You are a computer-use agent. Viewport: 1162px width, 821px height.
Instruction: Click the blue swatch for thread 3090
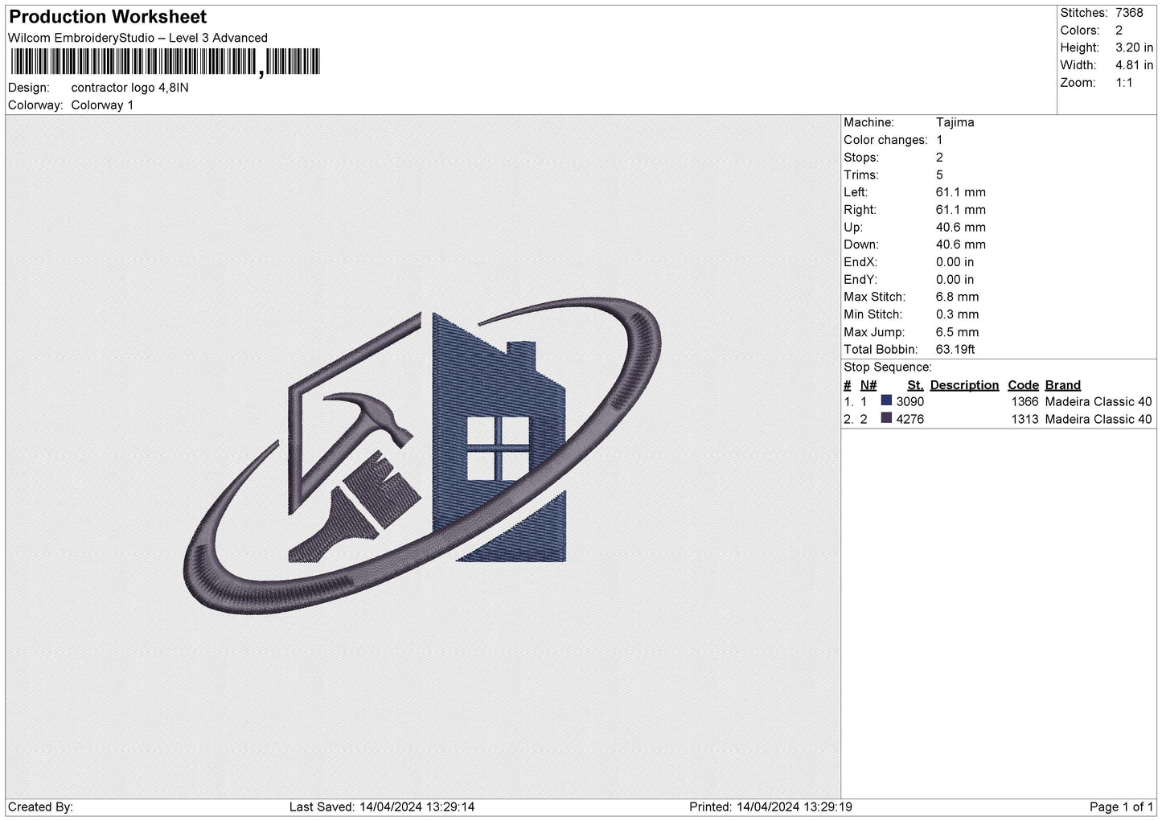(886, 400)
